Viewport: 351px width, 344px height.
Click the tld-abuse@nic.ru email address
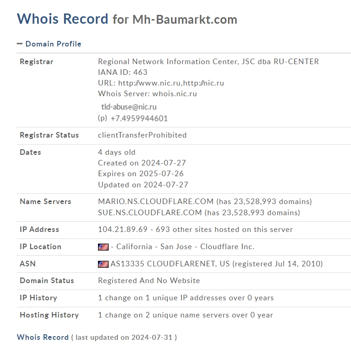coord(129,107)
